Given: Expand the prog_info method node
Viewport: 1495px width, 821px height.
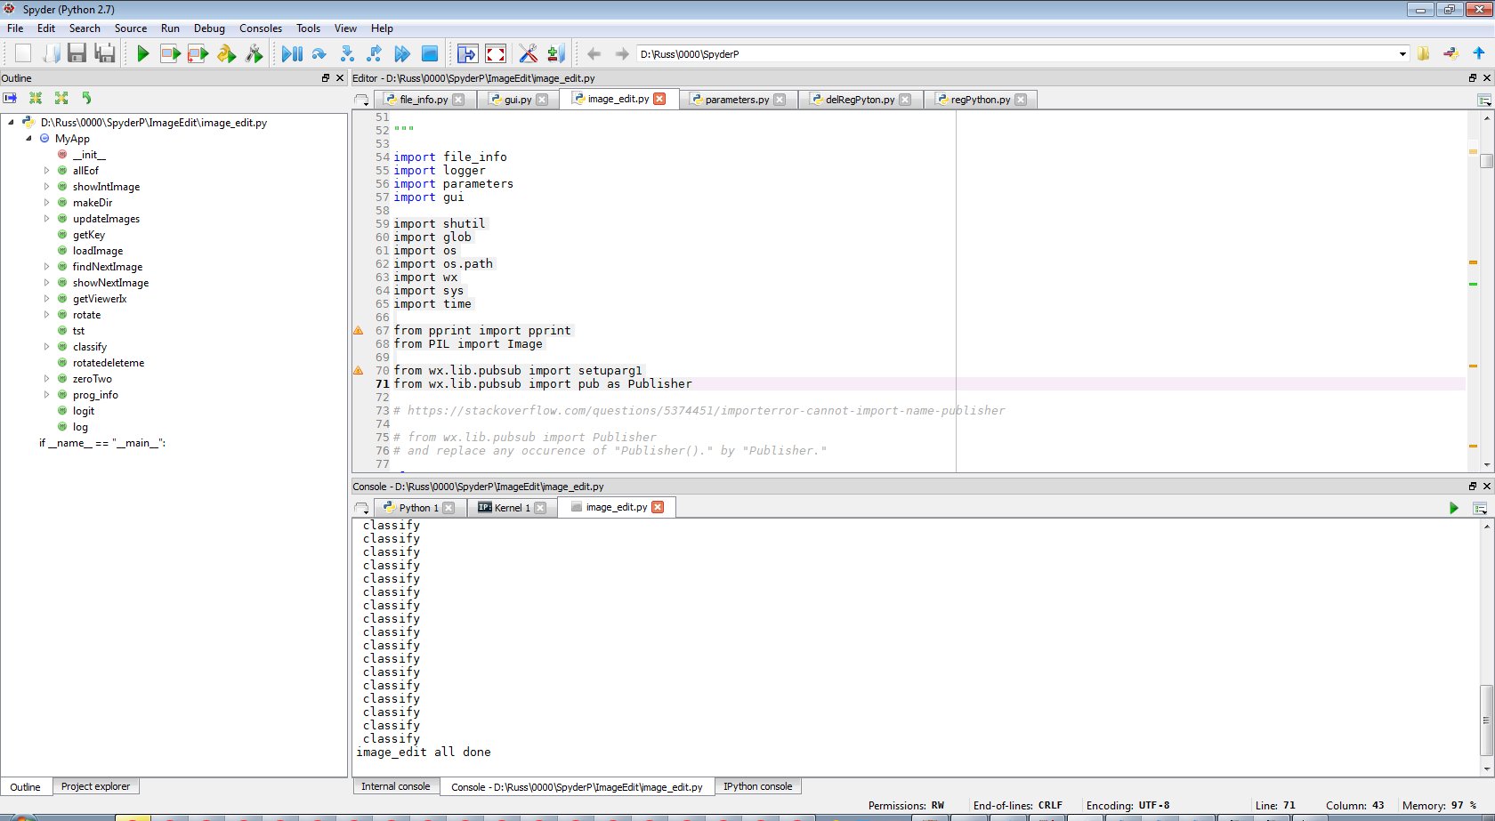Looking at the screenshot, I should (x=46, y=395).
